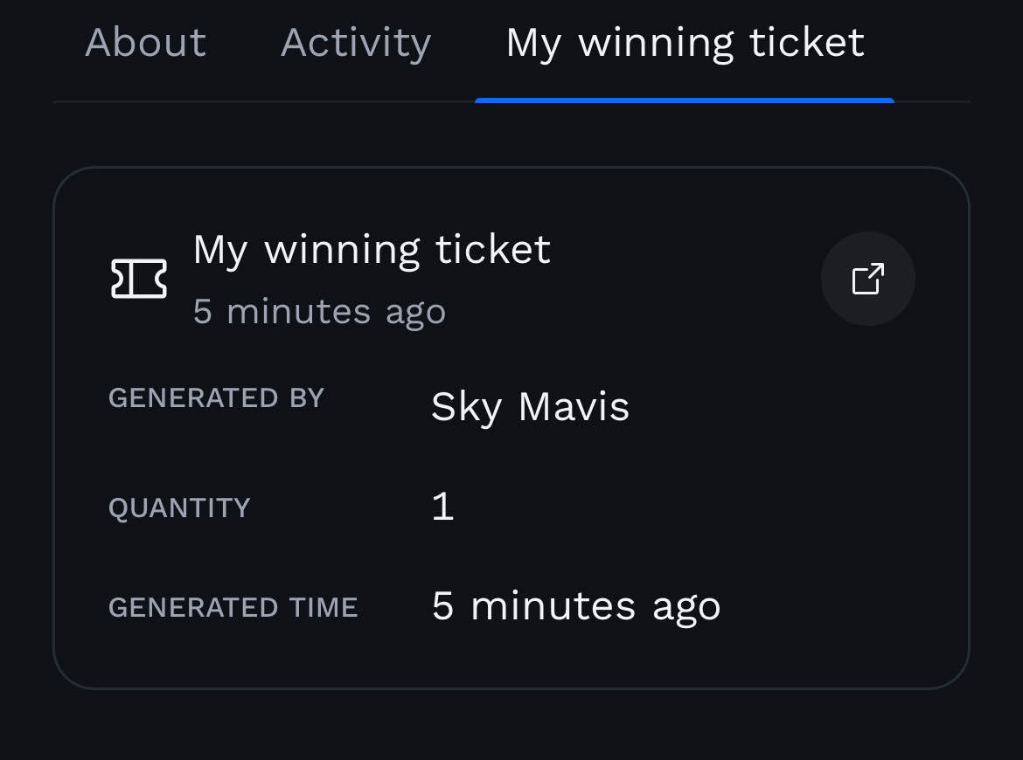This screenshot has width=1023, height=760.
Task: Click the card subtitle '5 minutes ago'
Action: 319,312
